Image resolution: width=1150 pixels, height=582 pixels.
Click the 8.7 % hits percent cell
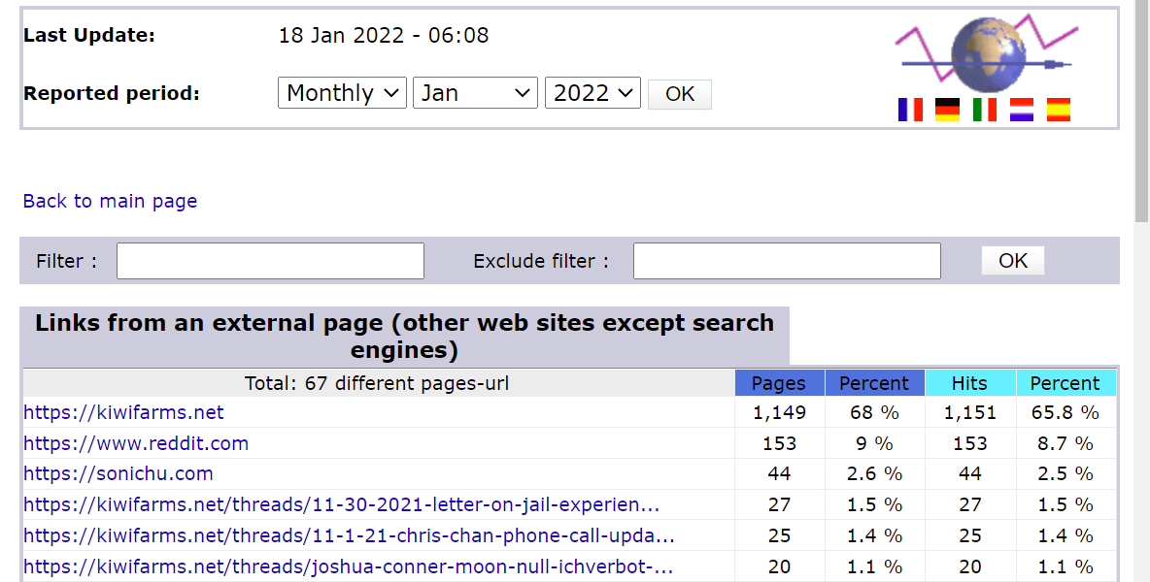(x=1065, y=443)
